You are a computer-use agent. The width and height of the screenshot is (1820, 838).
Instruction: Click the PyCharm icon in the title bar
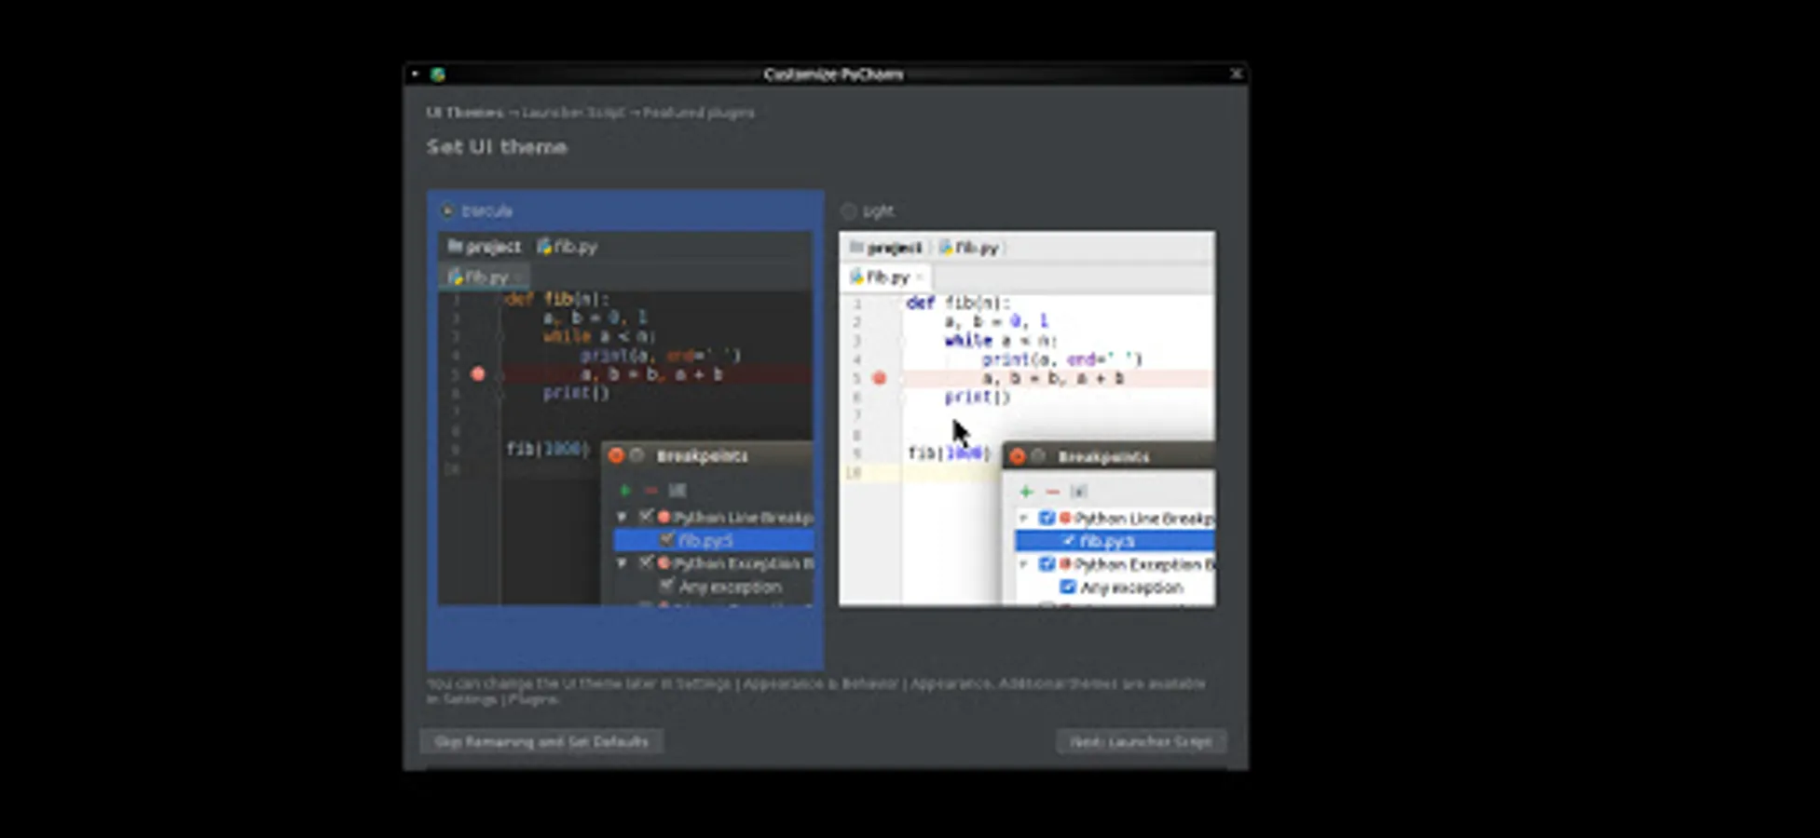437,74
